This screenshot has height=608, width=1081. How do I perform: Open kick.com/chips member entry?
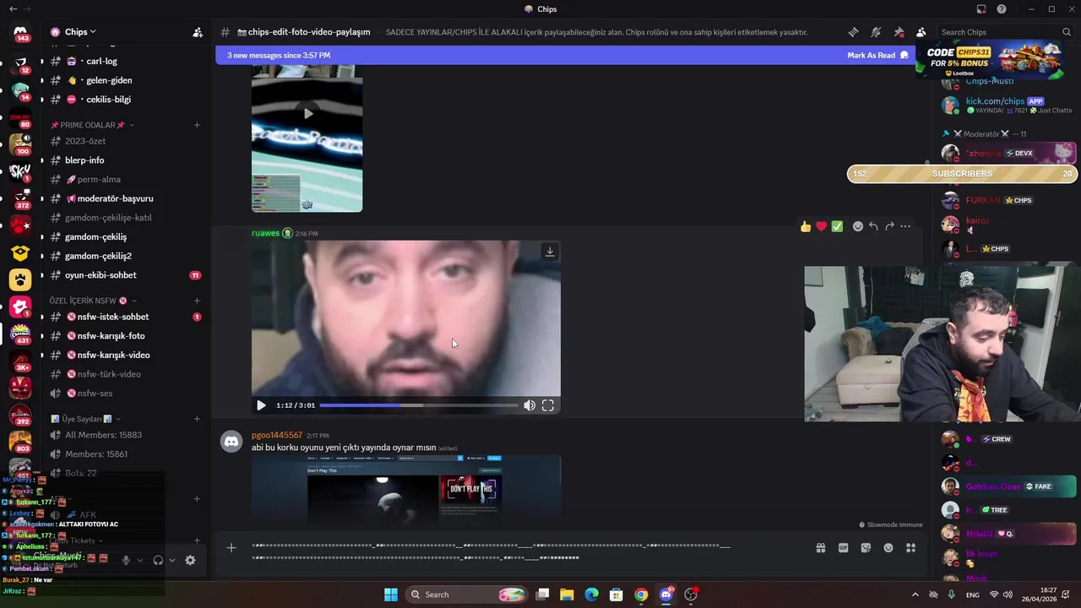coord(1005,106)
